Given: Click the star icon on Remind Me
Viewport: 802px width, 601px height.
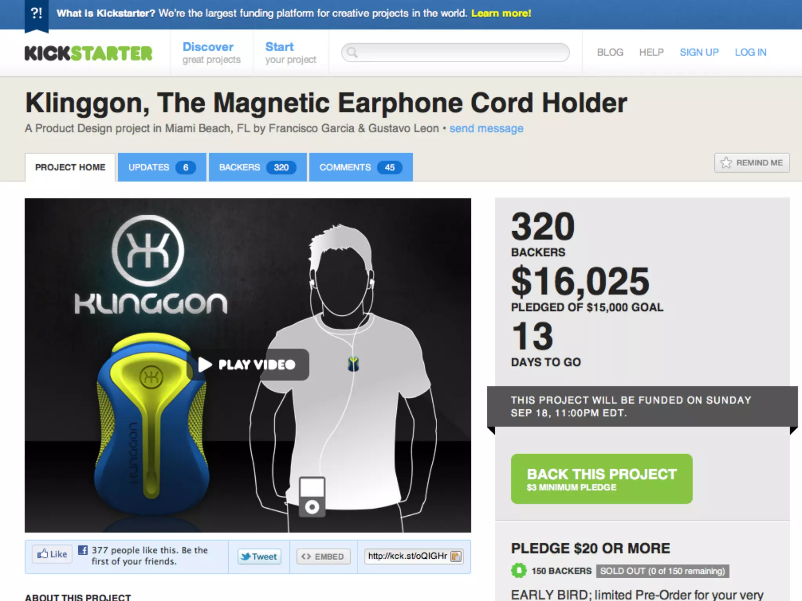Looking at the screenshot, I should click(x=726, y=163).
